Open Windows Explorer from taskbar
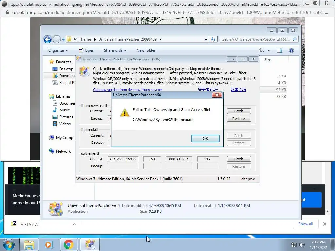The image size is (335, 251). tap(29, 244)
